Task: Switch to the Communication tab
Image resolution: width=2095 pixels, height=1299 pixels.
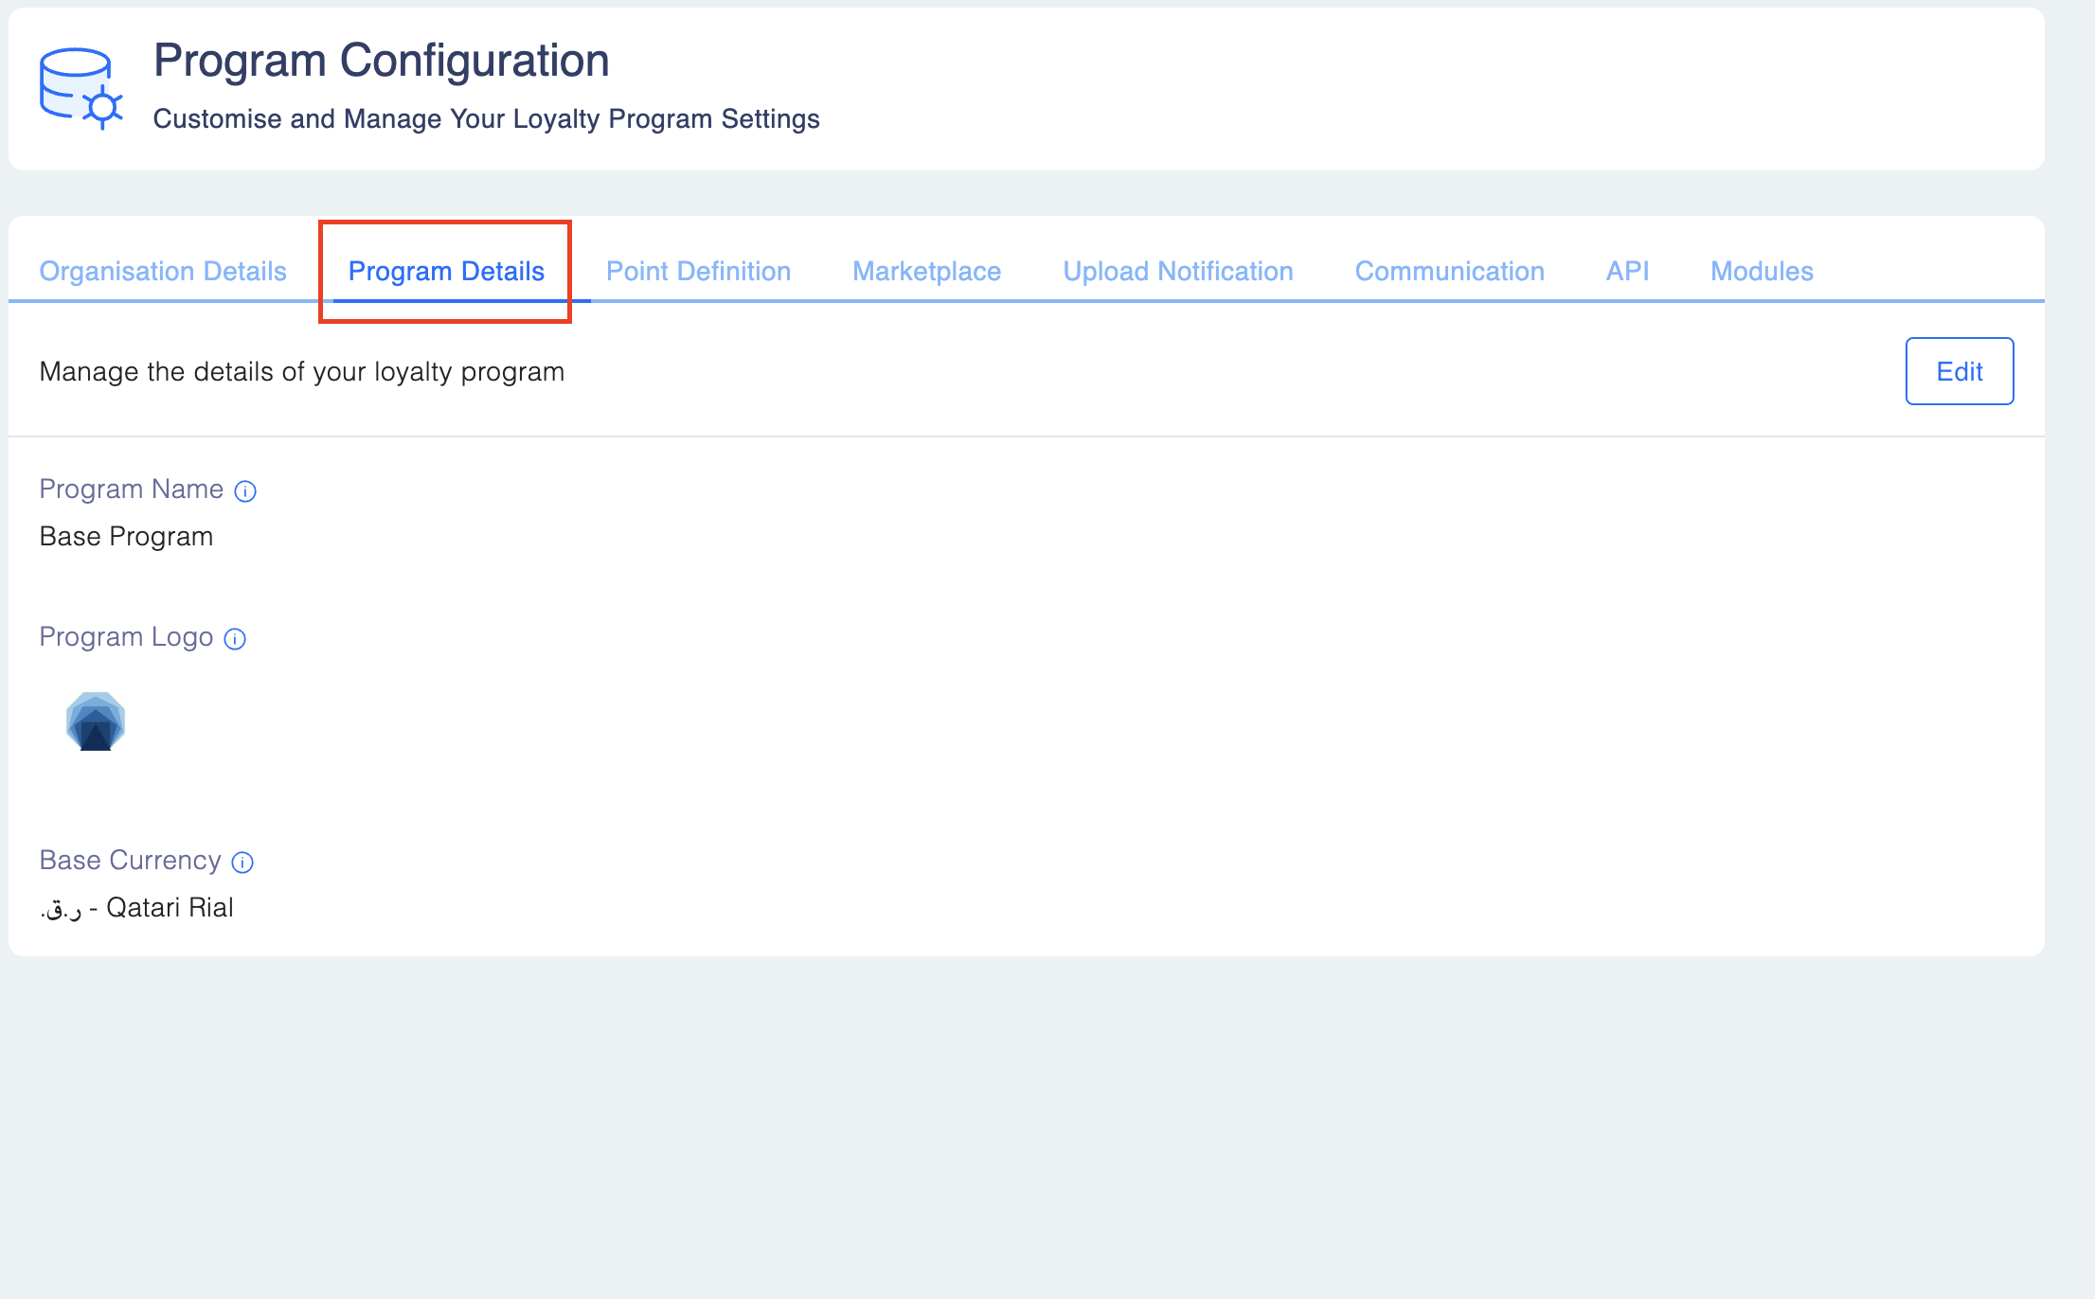Action: [1449, 272]
